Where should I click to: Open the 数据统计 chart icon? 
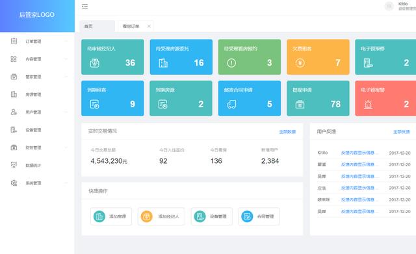[x=14, y=165]
